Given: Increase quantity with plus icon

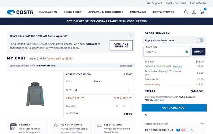Looking at the screenshot, I should click(x=131, y=106).
